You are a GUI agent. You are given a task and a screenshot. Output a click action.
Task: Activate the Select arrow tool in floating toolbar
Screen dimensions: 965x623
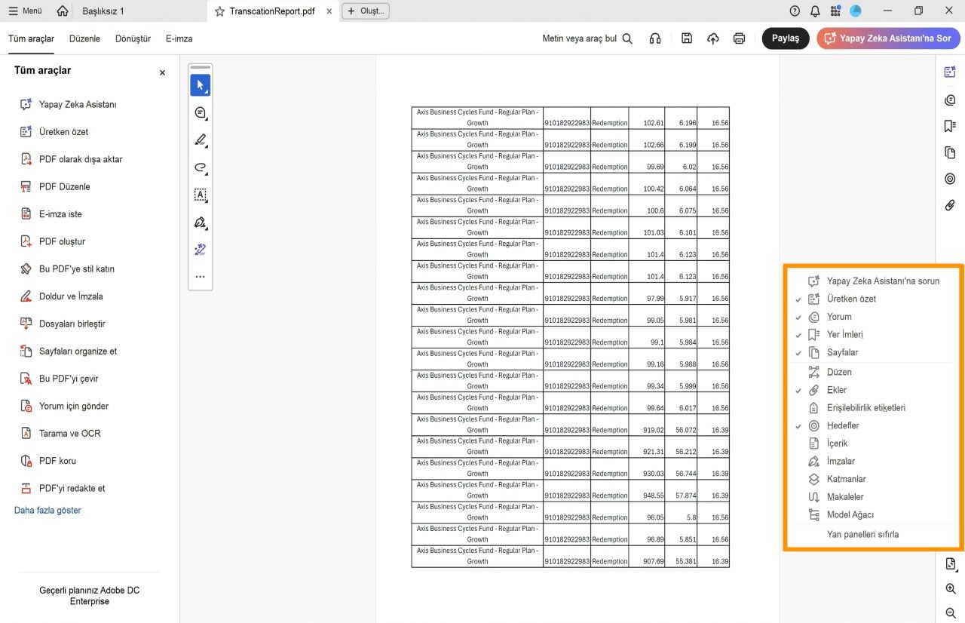coord(200,85)
